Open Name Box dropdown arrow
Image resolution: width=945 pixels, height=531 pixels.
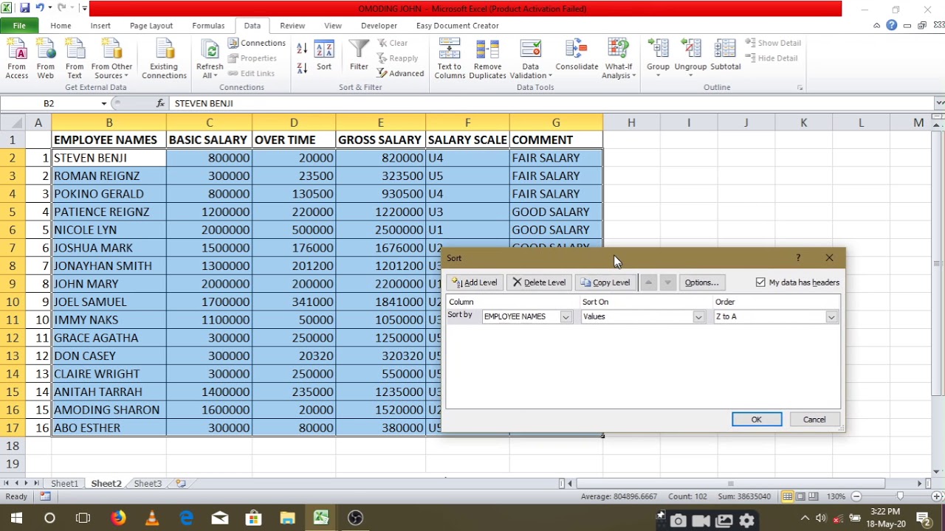(x=104, y=103)
